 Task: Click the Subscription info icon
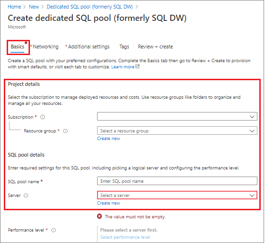pyautogui.click(x=43, y=117)
